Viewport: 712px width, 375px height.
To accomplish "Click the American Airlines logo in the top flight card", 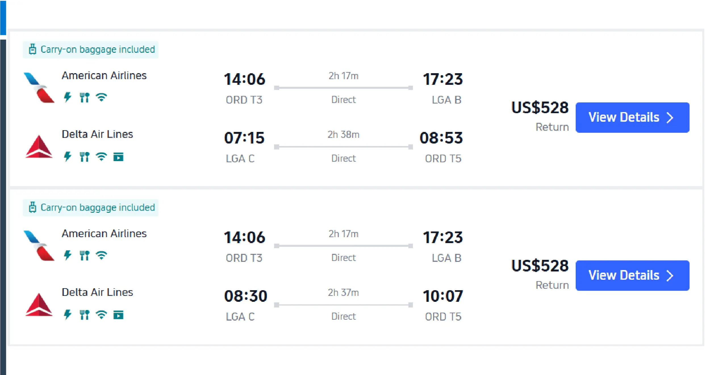I will point(39,88).
